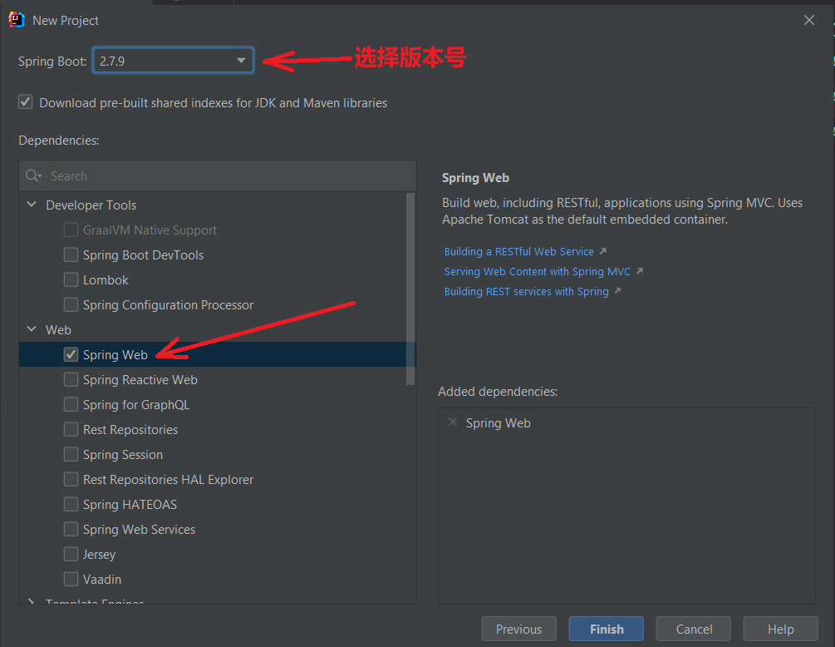
Task: Expand the Template Engines category
Action: 32,601
